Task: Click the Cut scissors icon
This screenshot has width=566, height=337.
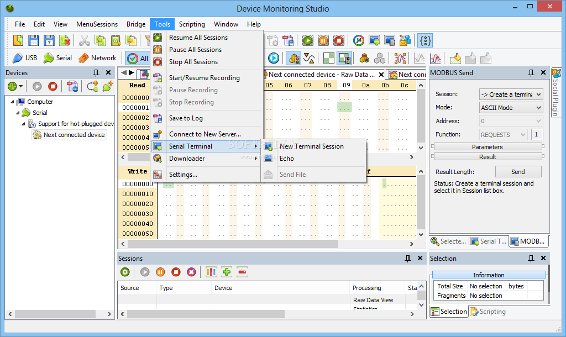Action: pyautogui.click(x=84, y=40)
